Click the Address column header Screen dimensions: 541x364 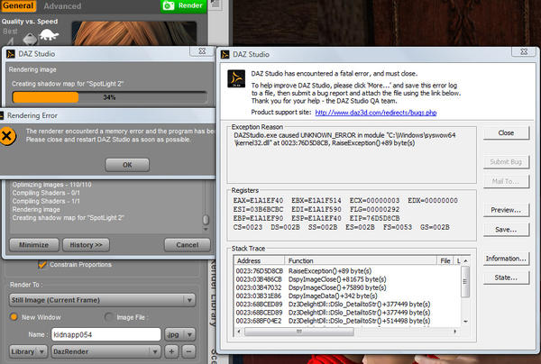[259, 261]
